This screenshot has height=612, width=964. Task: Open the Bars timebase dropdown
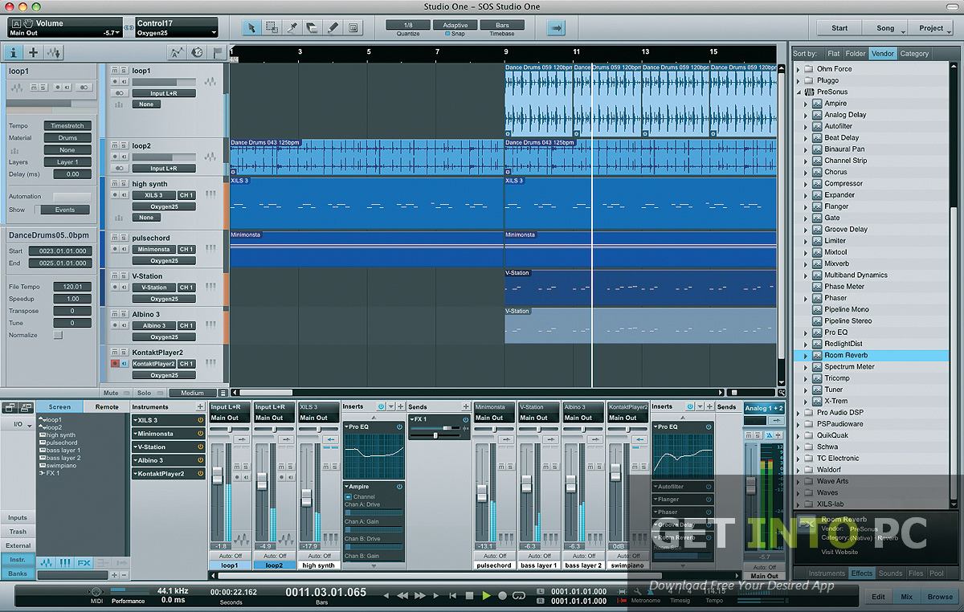pos(502,25)
